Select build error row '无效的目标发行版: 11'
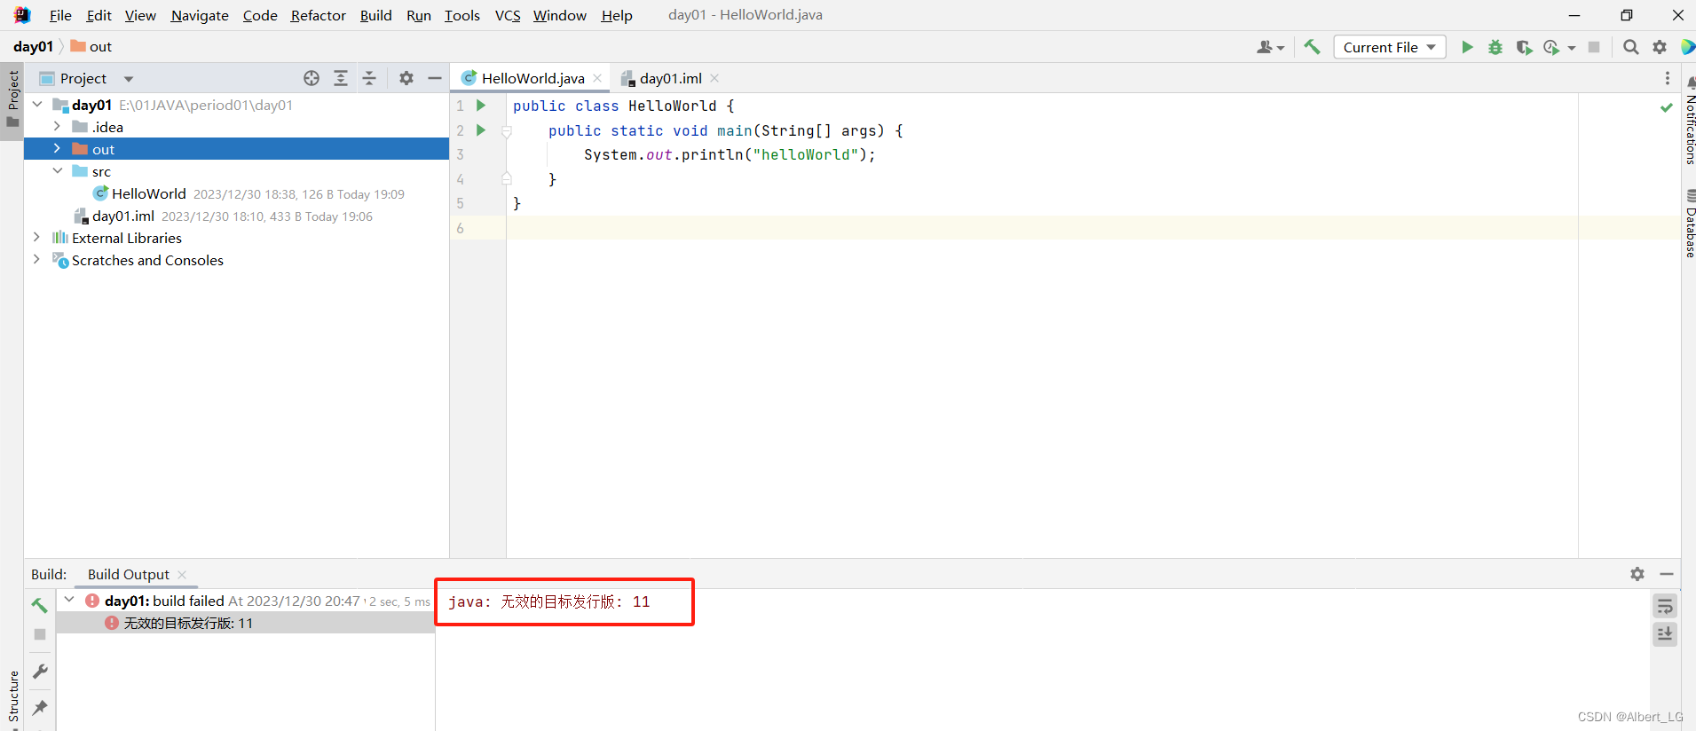Screen dimensions: 1696x731 pos(245,623)
